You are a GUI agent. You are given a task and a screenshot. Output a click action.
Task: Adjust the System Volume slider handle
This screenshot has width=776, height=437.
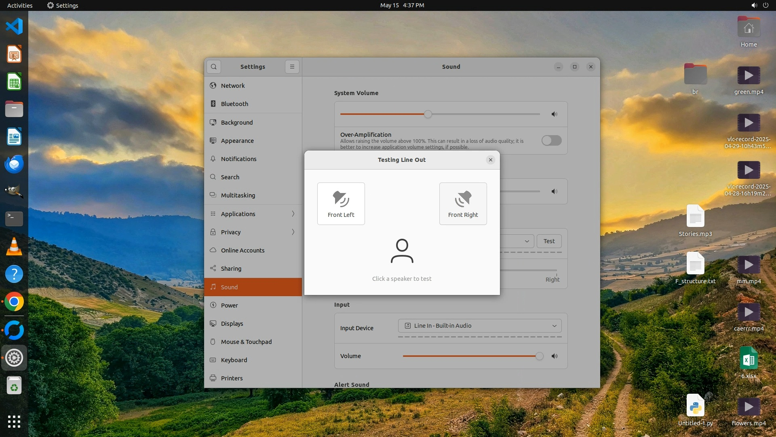point(428,114)
